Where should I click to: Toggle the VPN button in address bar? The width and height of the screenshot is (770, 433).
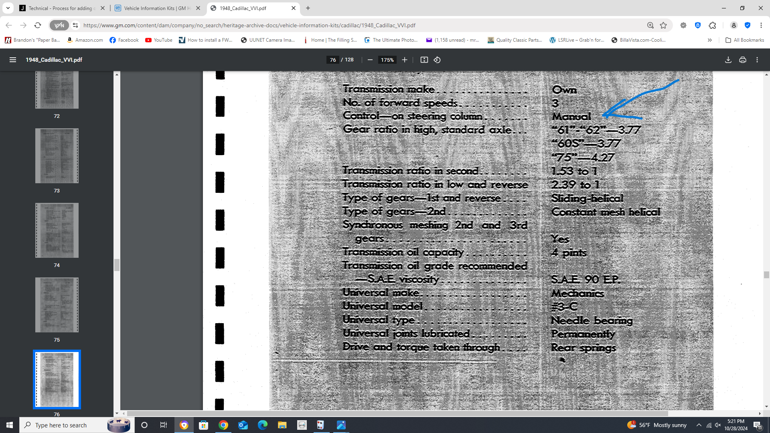point(59,25)
